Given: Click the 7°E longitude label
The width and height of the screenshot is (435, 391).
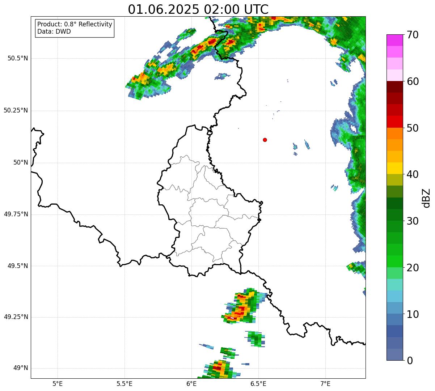Looking at the screenshot, I should tap(325, 383).
